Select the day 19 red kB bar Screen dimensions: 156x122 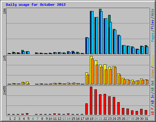click(91, 101)
